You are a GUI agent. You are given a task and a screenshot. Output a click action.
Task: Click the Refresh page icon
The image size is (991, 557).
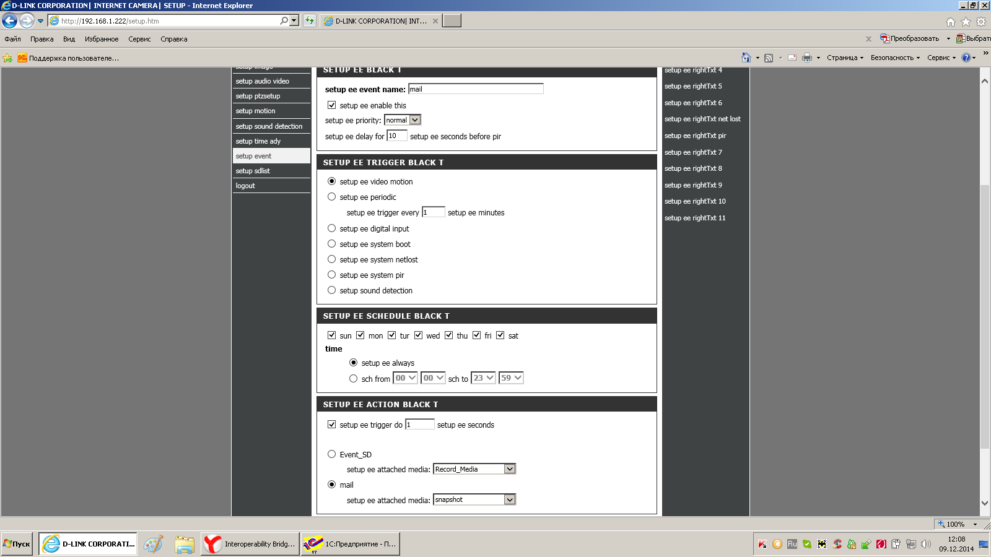point(310,20)
